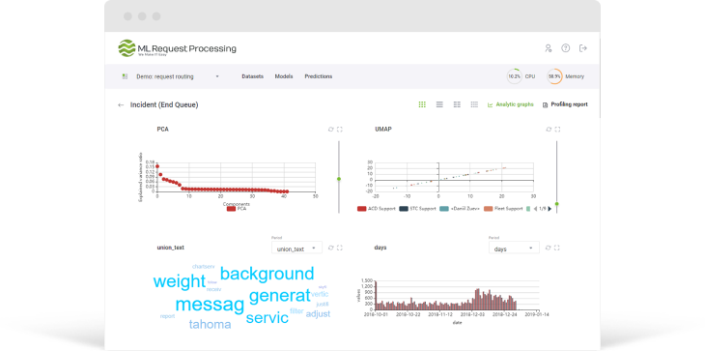Open the Predictions menu

(319, 76)
